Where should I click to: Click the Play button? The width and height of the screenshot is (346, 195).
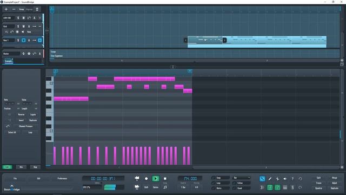pos(156,179)
